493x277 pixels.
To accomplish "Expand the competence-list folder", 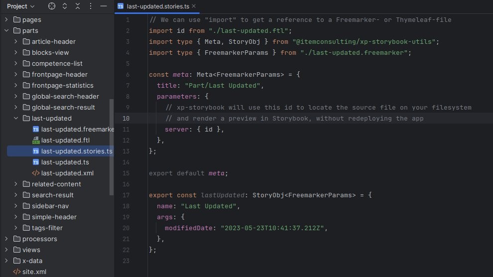I will (16, 63).
